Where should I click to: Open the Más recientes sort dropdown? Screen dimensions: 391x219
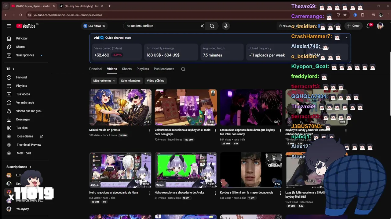pos(104,81)
